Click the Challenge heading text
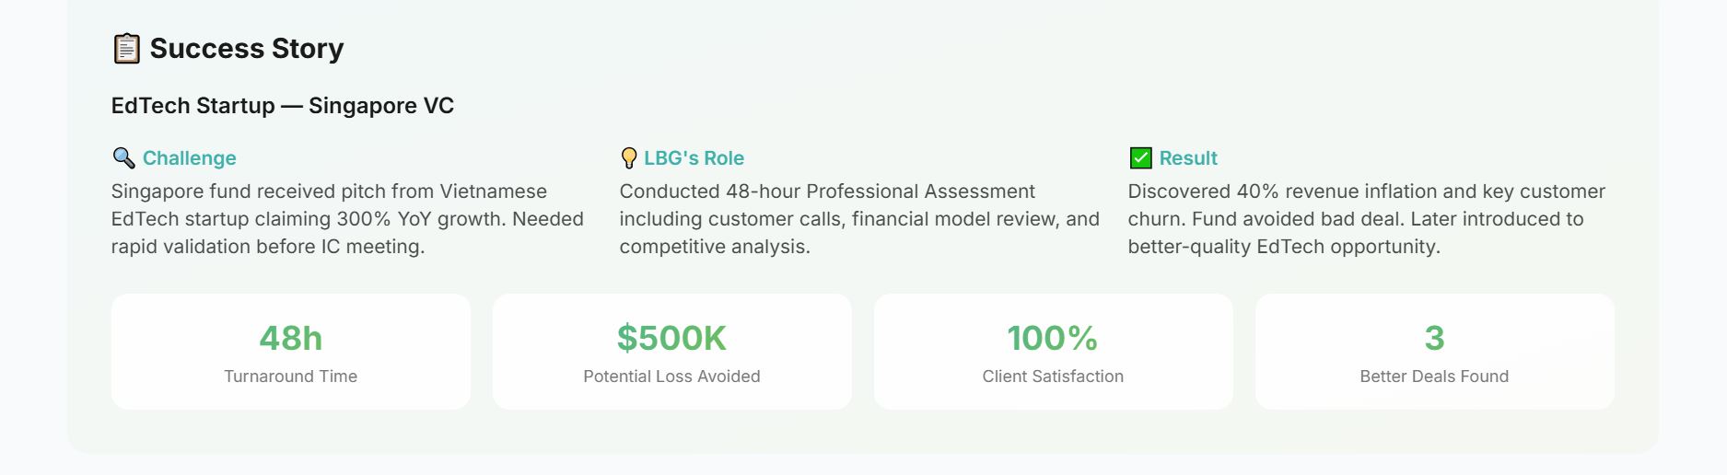This screenshot has width=1727, height=475. 189,158
